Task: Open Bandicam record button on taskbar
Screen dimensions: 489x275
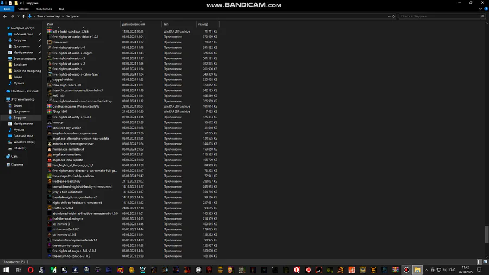Action: click(406, 270)
